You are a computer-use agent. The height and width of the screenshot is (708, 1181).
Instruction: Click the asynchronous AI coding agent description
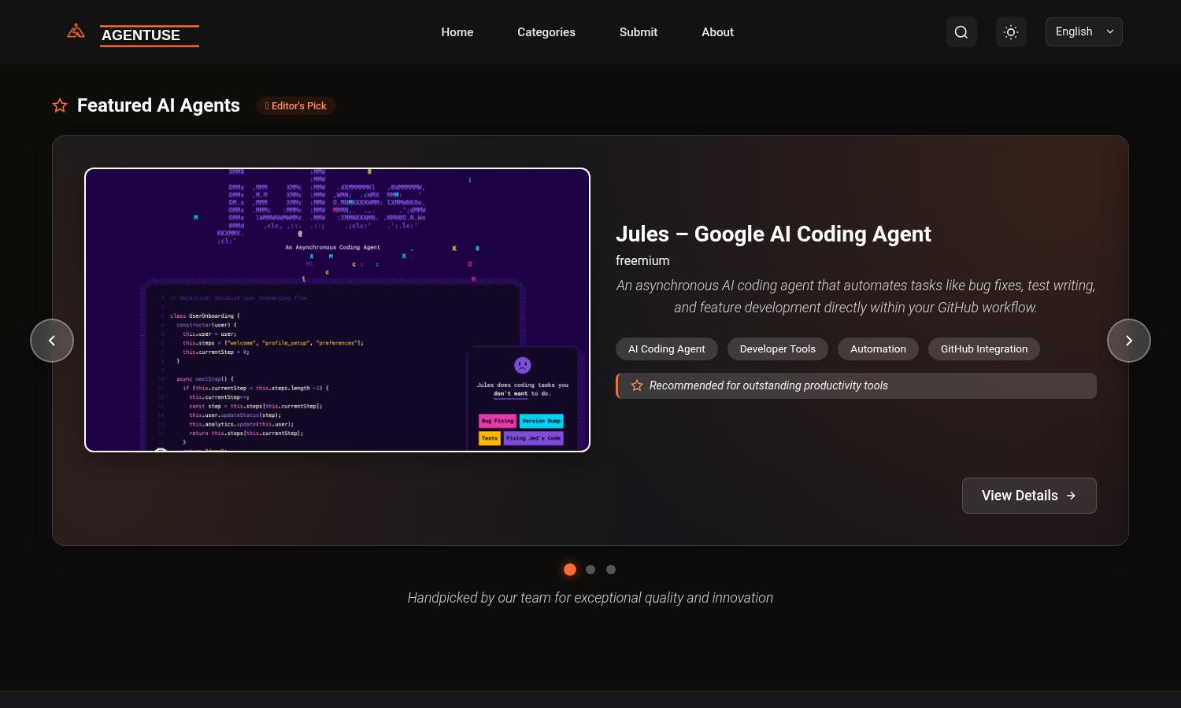pos(856,297)
